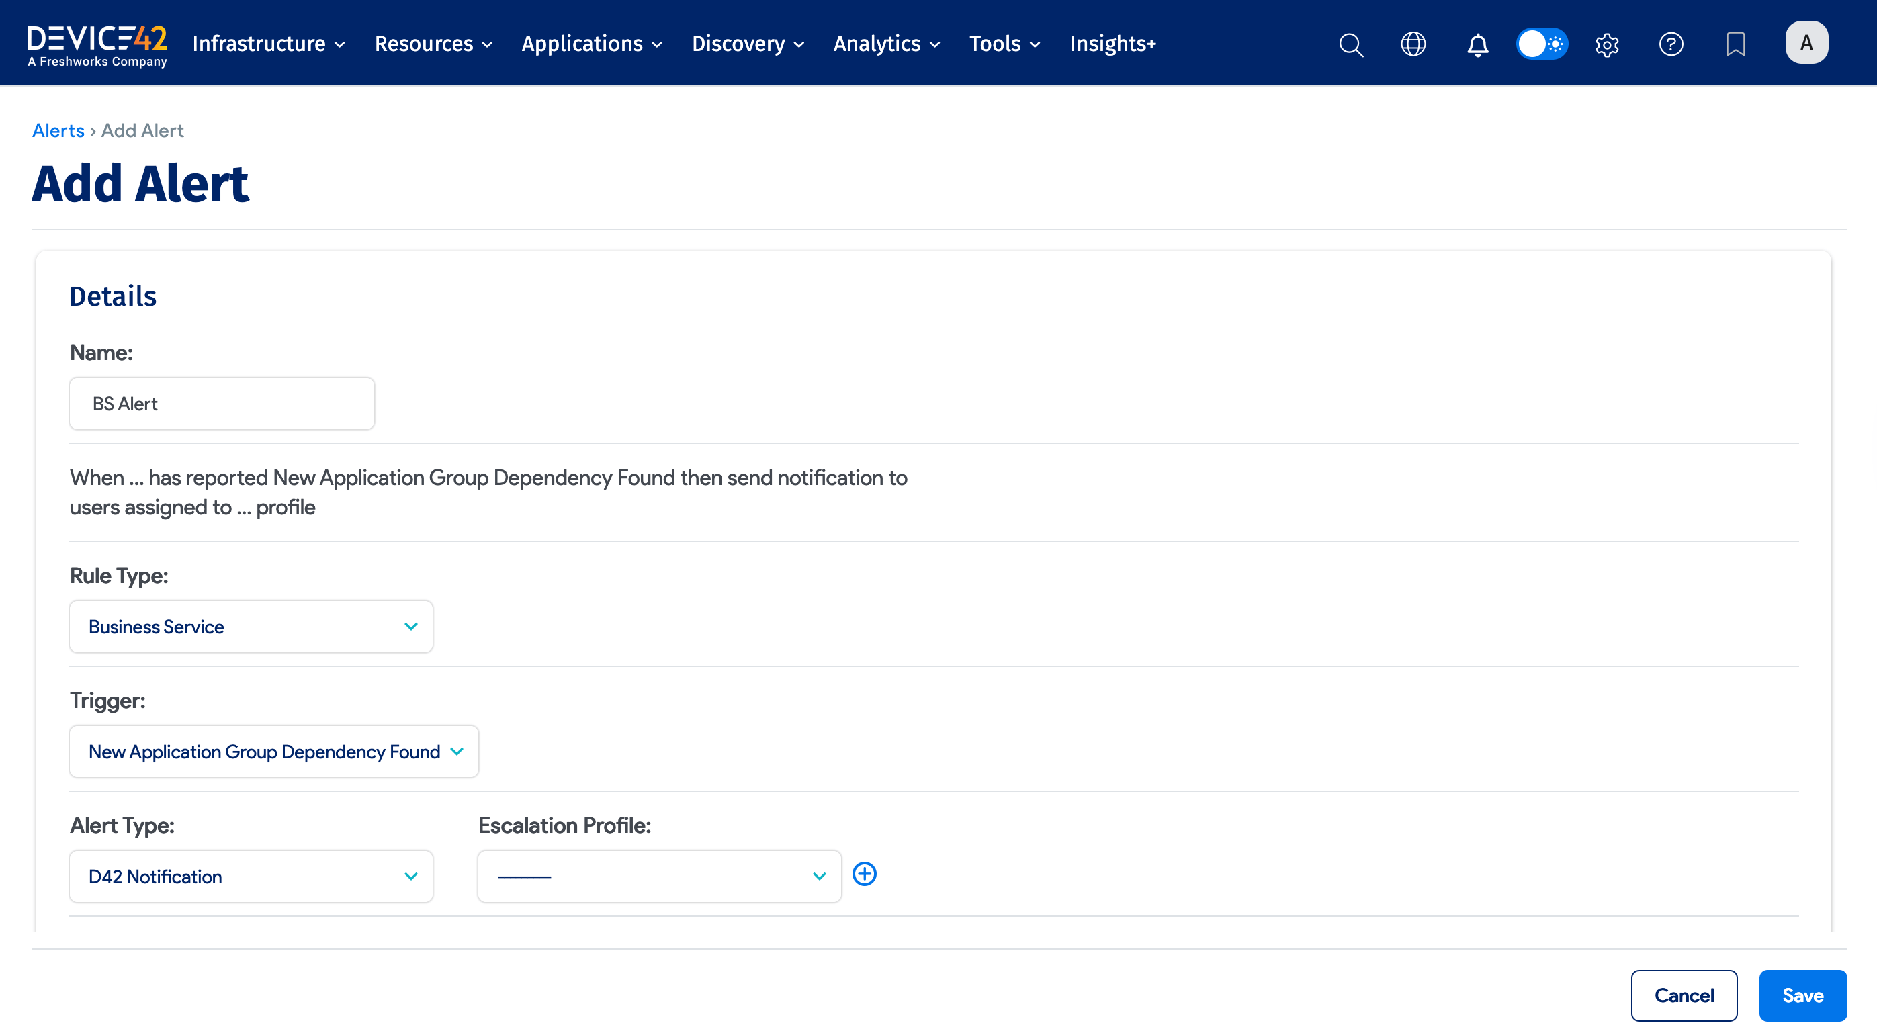The height and width of the screenshot is (1033, 1877).
Task: Click the Name input field
Action: click(x=222, y=404)
